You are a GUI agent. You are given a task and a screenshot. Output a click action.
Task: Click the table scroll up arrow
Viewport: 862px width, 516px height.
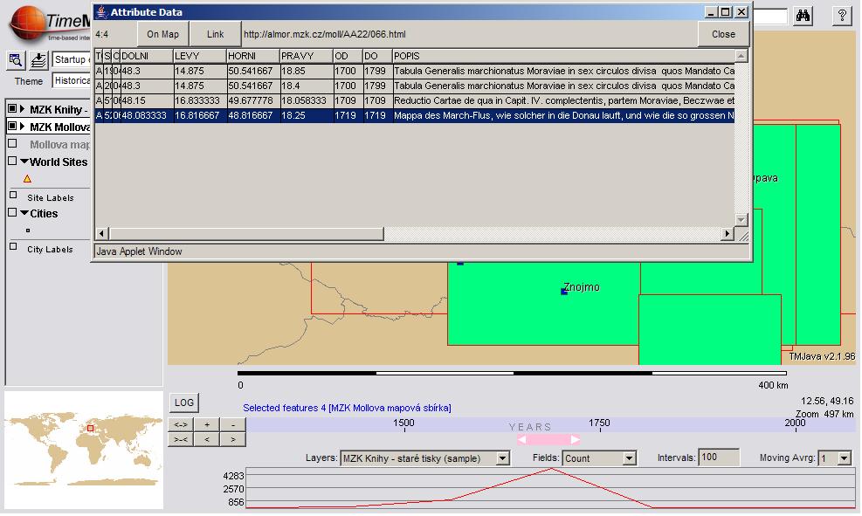click(x=741, y=56)
